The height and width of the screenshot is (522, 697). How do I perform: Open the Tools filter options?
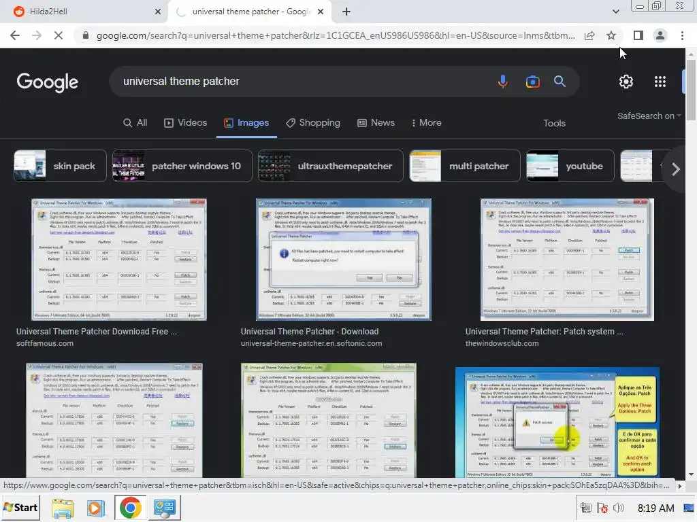554,124
